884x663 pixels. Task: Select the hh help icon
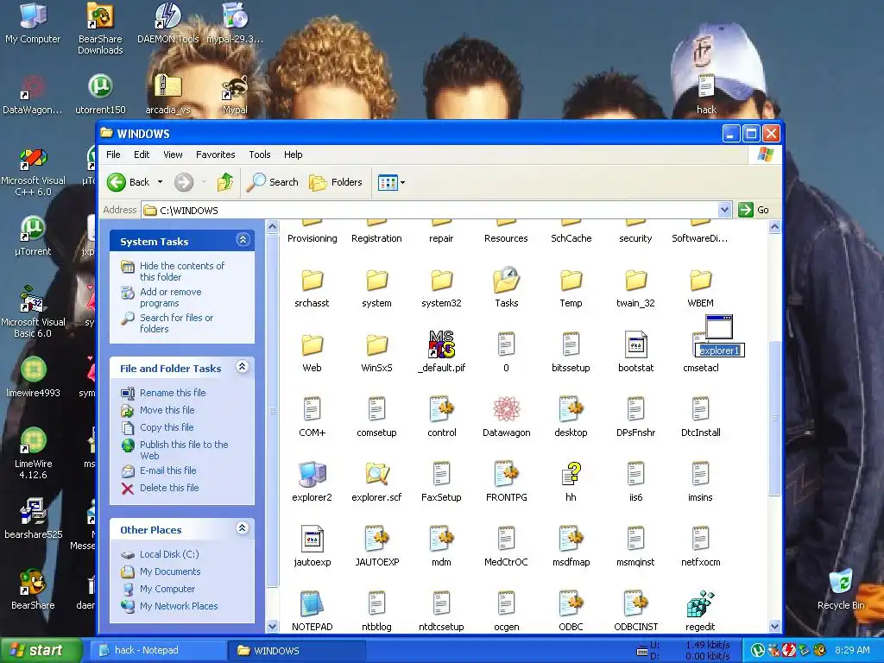571,474
